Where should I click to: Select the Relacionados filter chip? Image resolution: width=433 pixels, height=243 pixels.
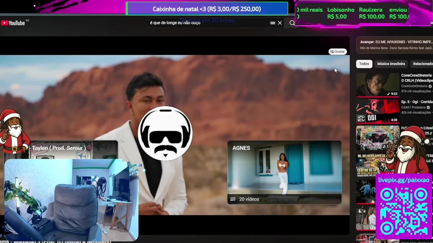click(x=423, y=64)
